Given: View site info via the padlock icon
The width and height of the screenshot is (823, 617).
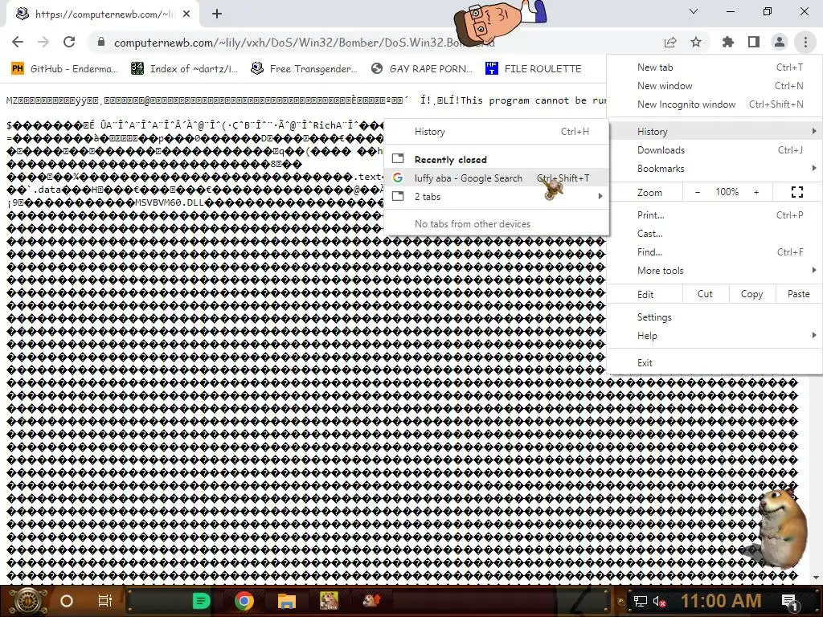Looking at the screenshot, I should pos(101,42).
